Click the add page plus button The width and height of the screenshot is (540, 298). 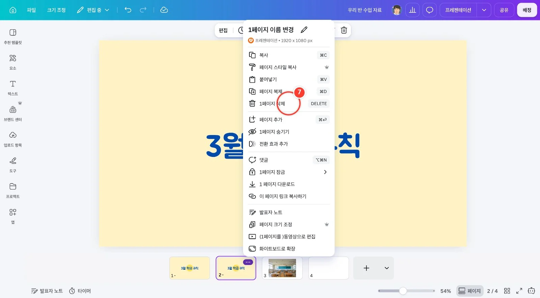(367, 268)
